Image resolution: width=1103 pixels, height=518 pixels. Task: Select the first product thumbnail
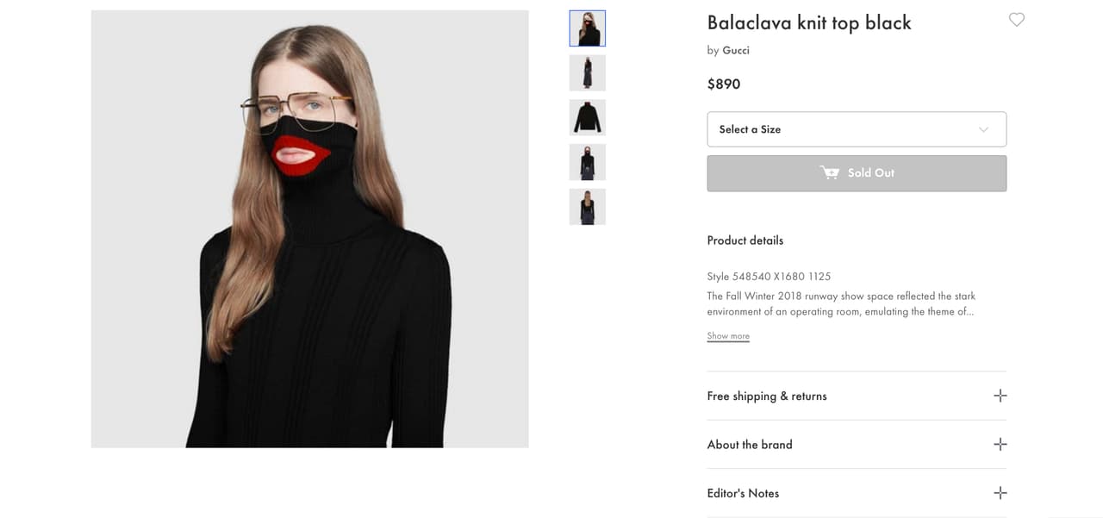pos(587,28)
